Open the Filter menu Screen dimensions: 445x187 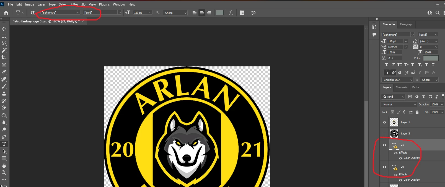pos(74,4)
